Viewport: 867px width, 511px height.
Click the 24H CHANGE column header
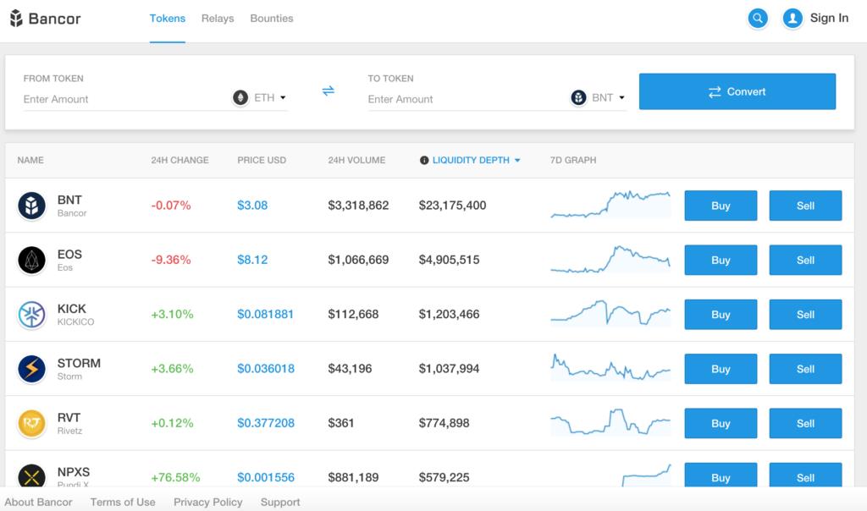click(179, 160)
